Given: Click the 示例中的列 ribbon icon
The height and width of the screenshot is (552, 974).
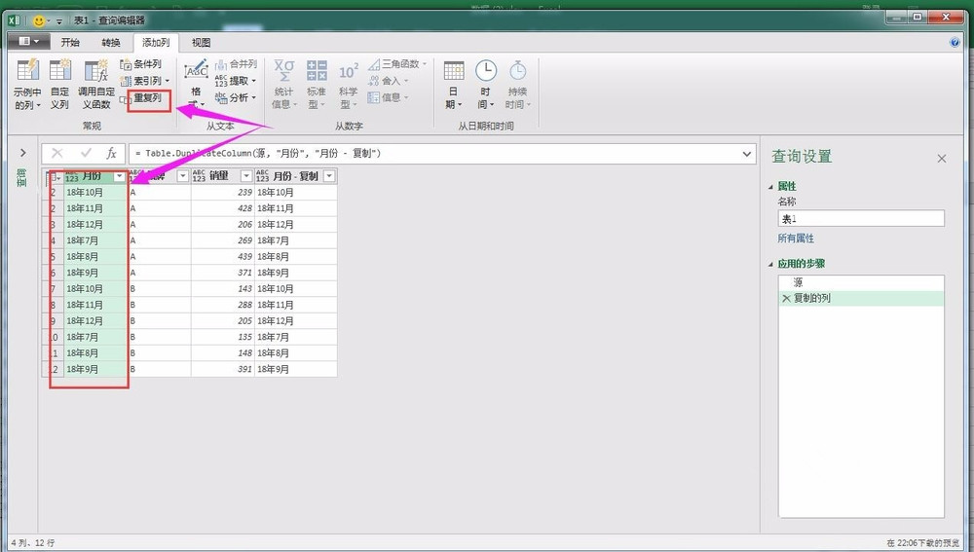Looking at the screenshot, I should (27, 70).
